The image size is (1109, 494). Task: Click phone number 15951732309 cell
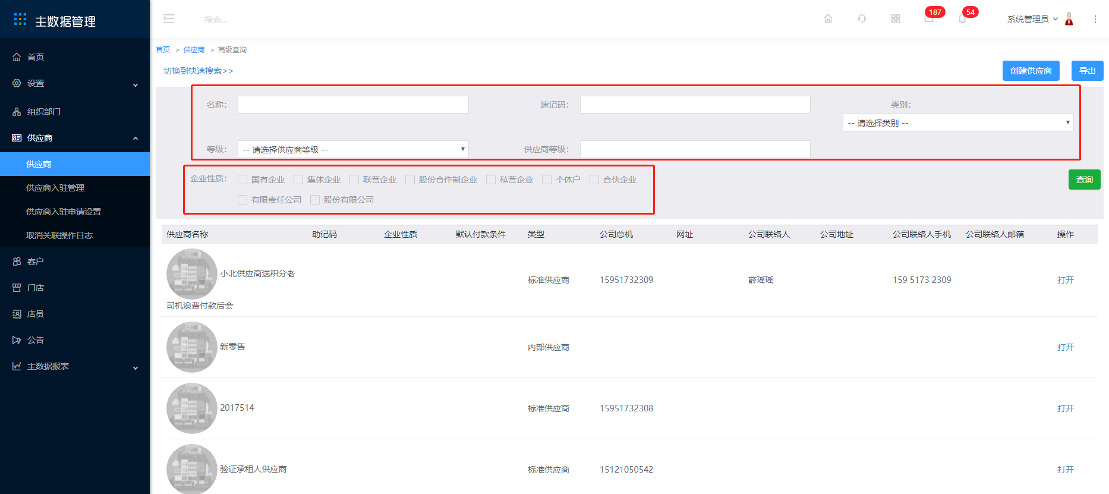(626, 280)
